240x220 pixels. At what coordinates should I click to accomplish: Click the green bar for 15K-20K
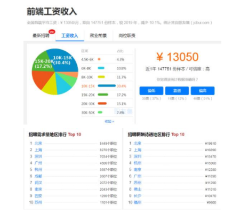coord(103,95)
